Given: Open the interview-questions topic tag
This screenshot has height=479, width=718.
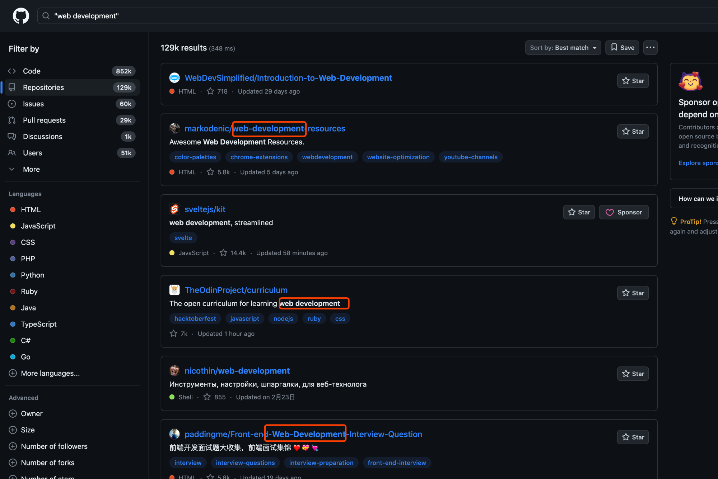Looking at the screenshot, I should (245, 463).
